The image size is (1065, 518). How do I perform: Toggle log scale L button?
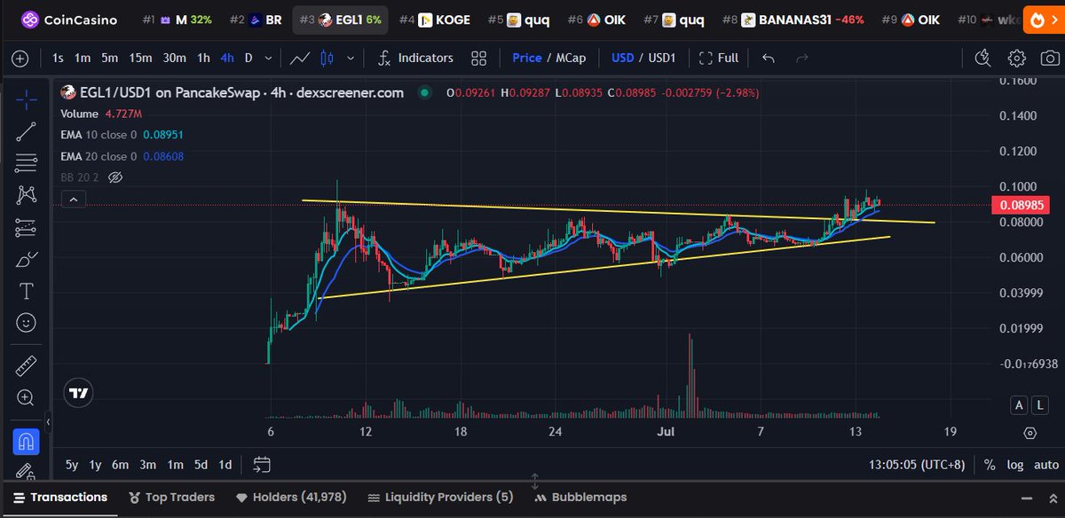pos(1040,405)
